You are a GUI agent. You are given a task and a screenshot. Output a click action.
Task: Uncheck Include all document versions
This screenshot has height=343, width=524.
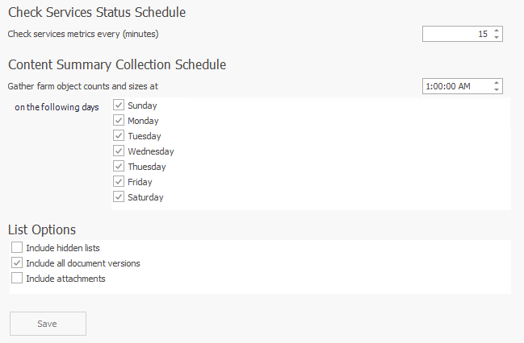pyautogui.click(x=17, y=263)
